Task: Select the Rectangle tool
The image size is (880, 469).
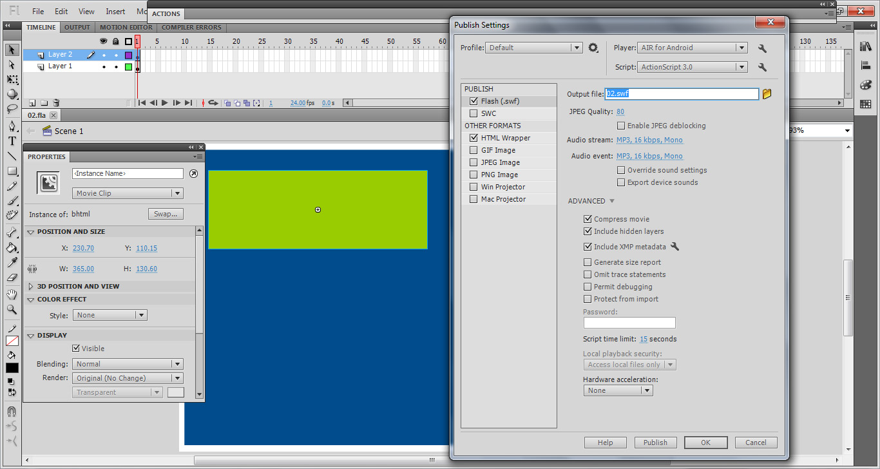Action: (x=12, y=171)
